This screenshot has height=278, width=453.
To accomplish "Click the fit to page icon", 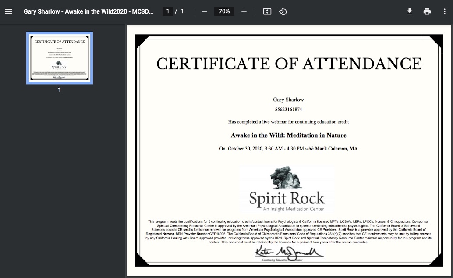I will coord(267,11).
